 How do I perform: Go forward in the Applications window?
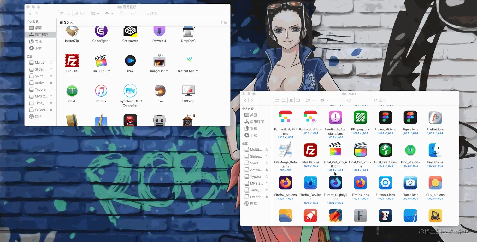pos(37,13)
